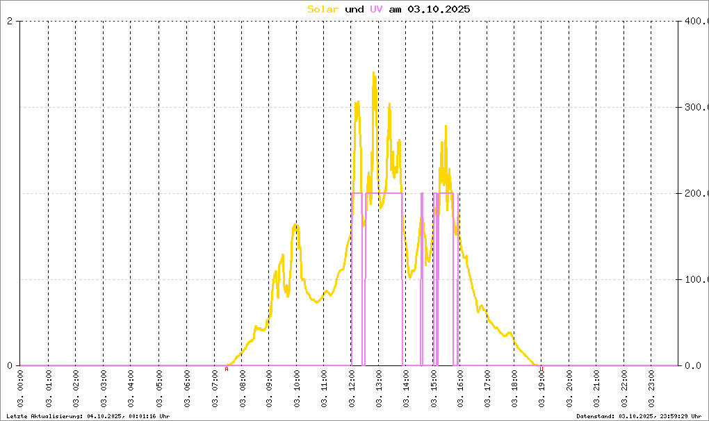Click the "Letzte Aktualisierung" timestamp in footer
Screen dimensions: 709x421
86,415
